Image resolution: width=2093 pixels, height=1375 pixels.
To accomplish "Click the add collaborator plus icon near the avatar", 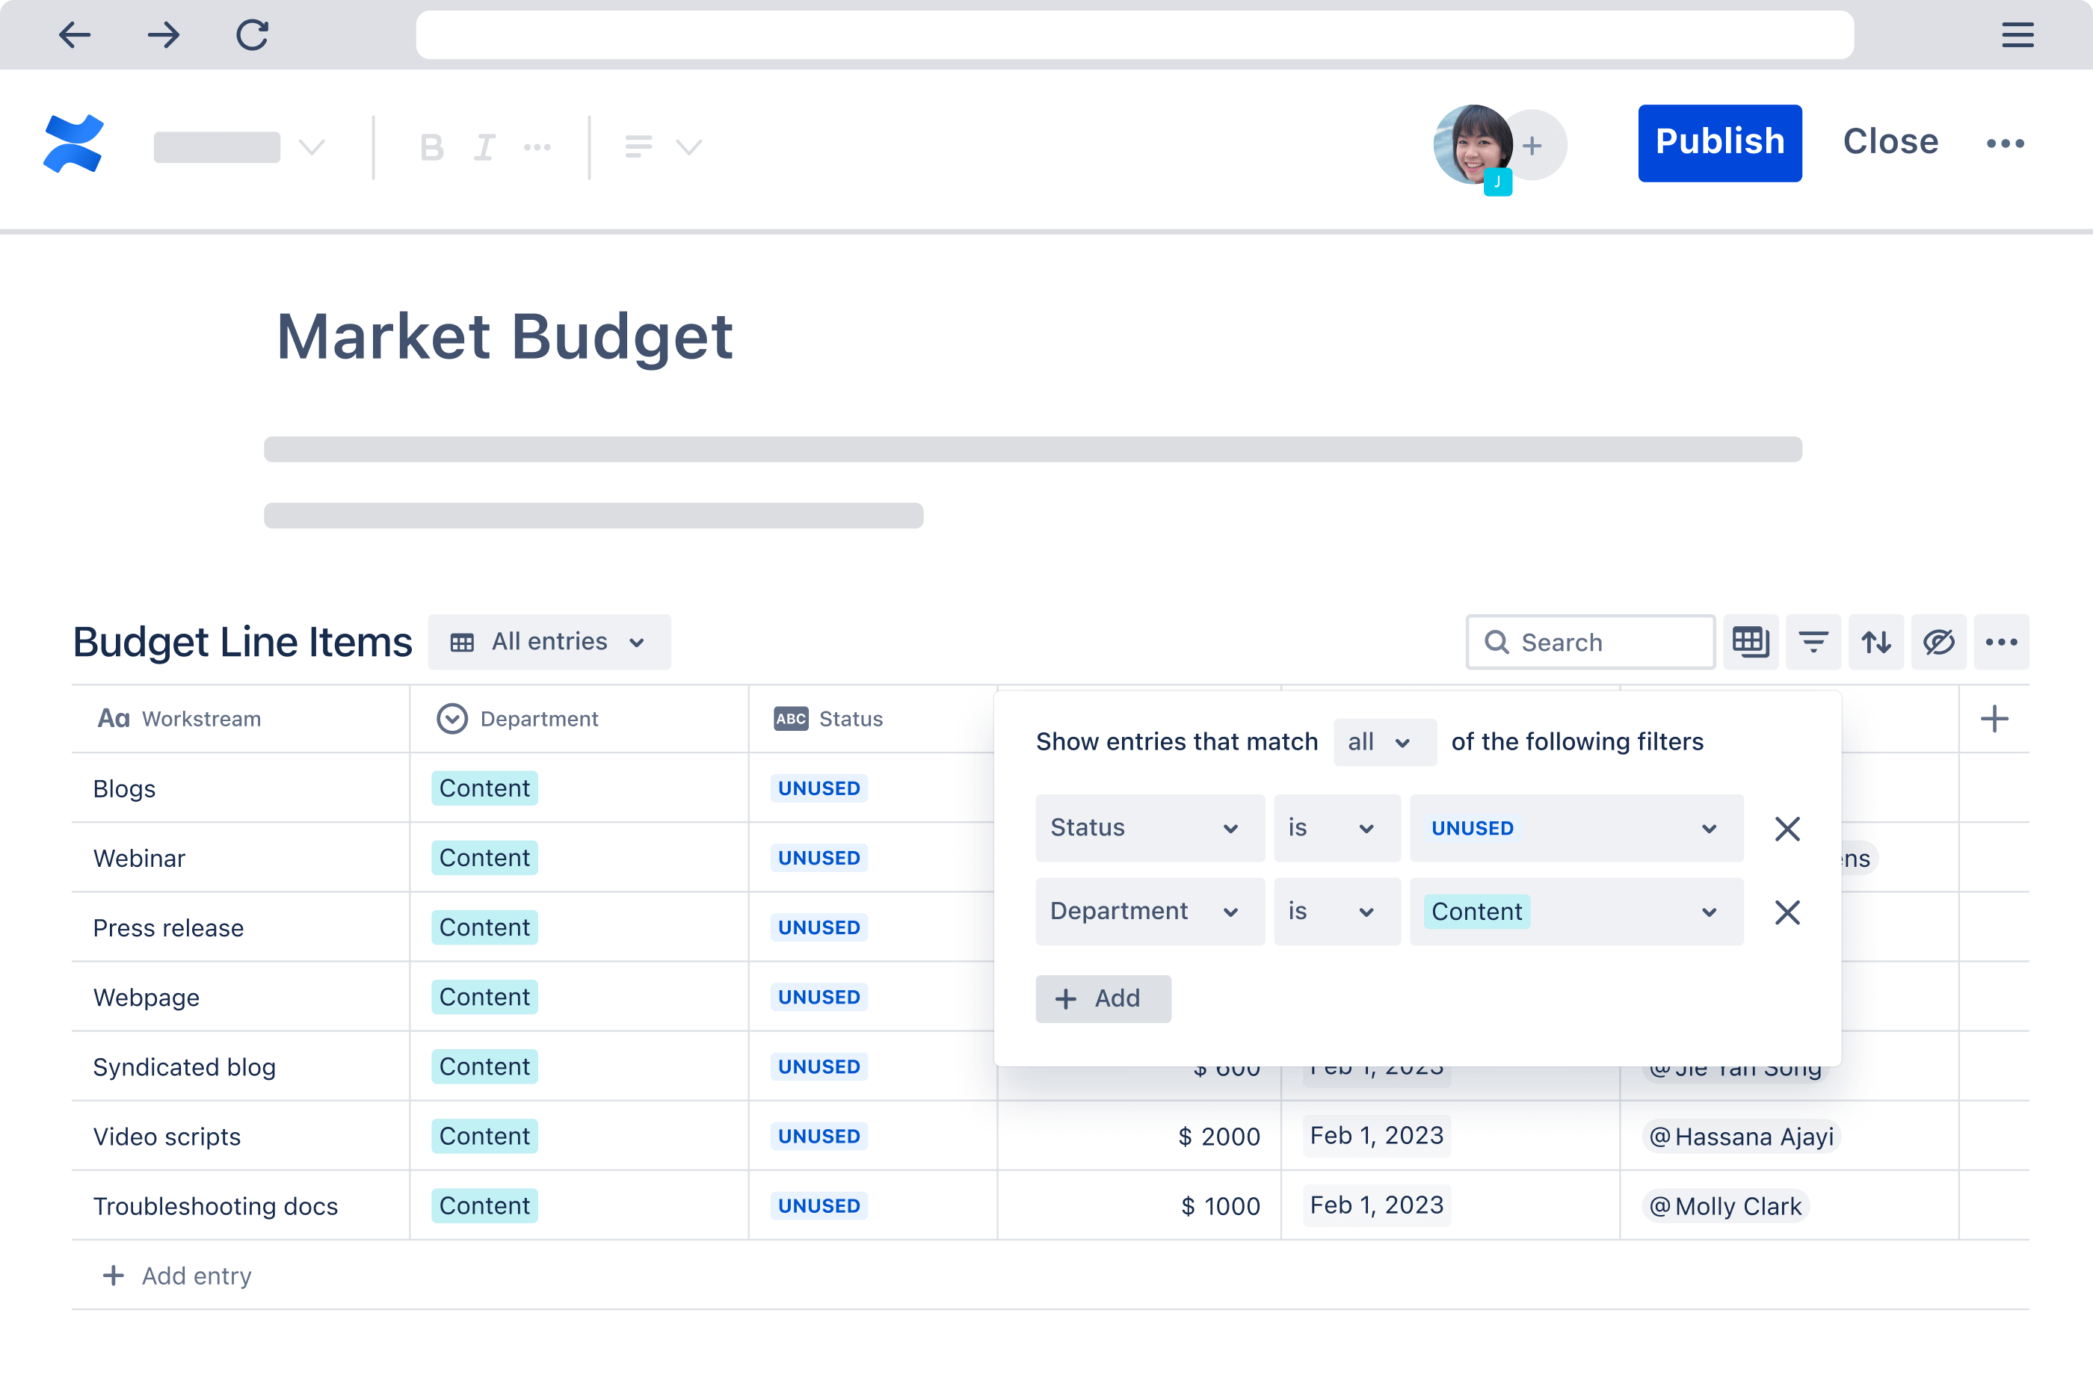I will (x=1532, y=145).
